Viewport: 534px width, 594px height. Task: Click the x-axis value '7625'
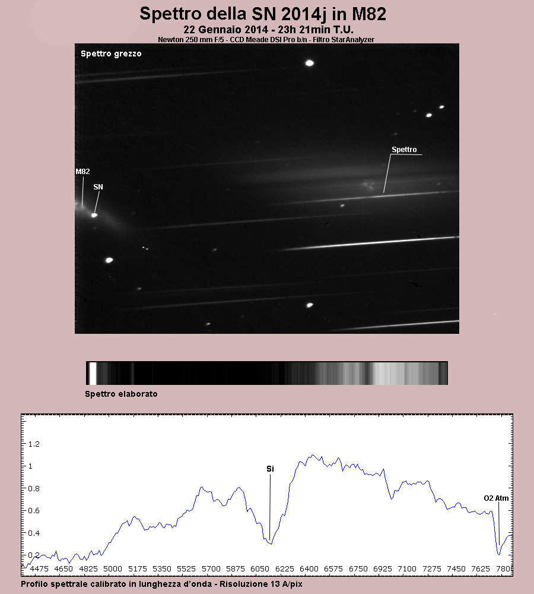coord(481,568)
